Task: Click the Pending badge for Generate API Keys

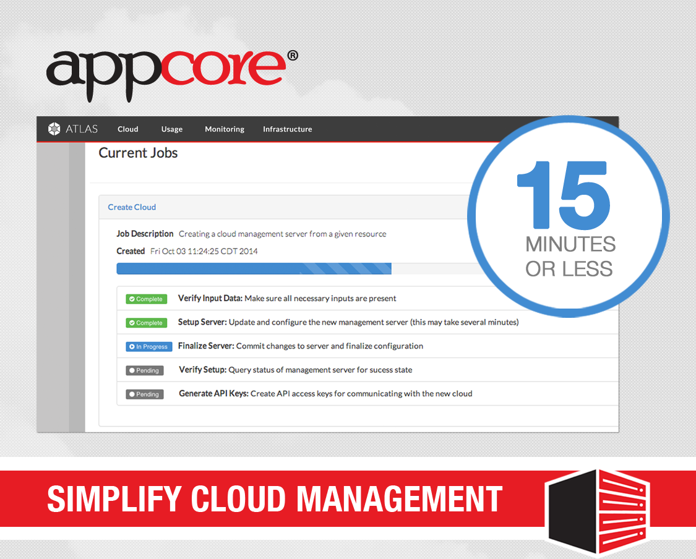Action: (x=145, y=394)
